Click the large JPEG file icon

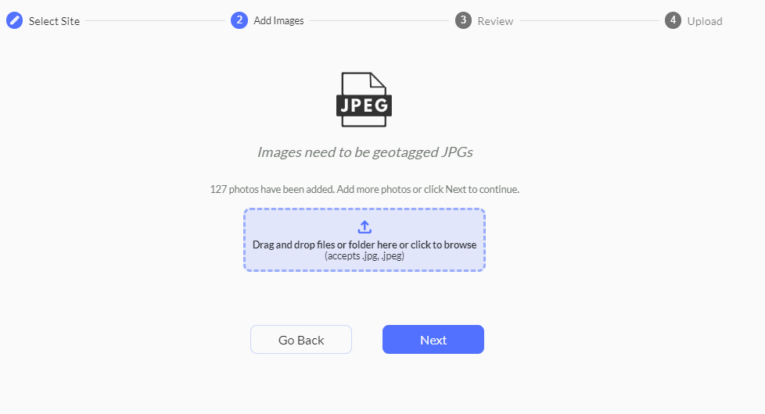click(x=364, y=100)
